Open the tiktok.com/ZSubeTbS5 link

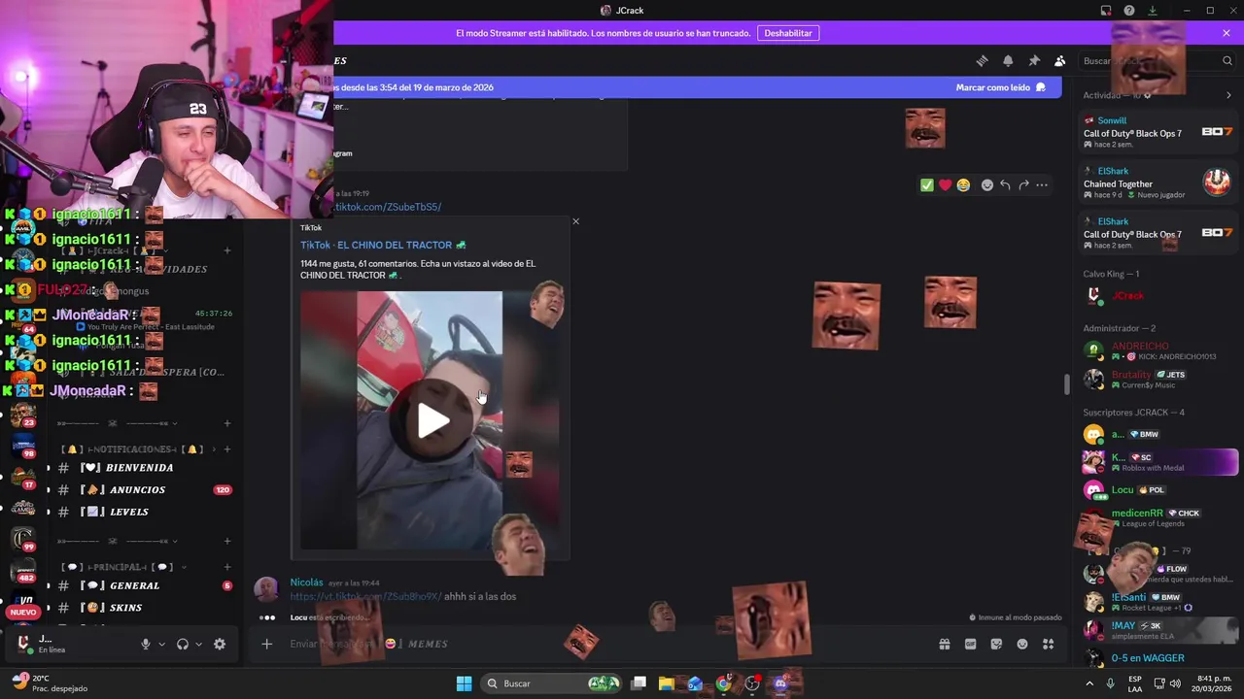click(x=388, y=207)
